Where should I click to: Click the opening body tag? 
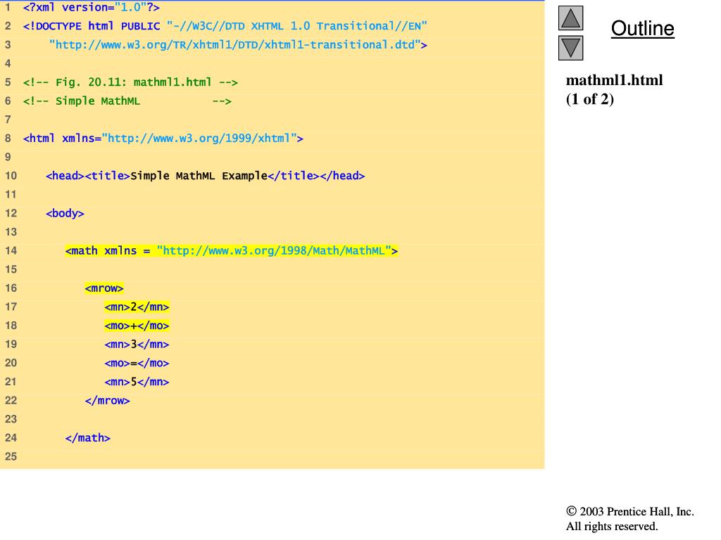65,214
